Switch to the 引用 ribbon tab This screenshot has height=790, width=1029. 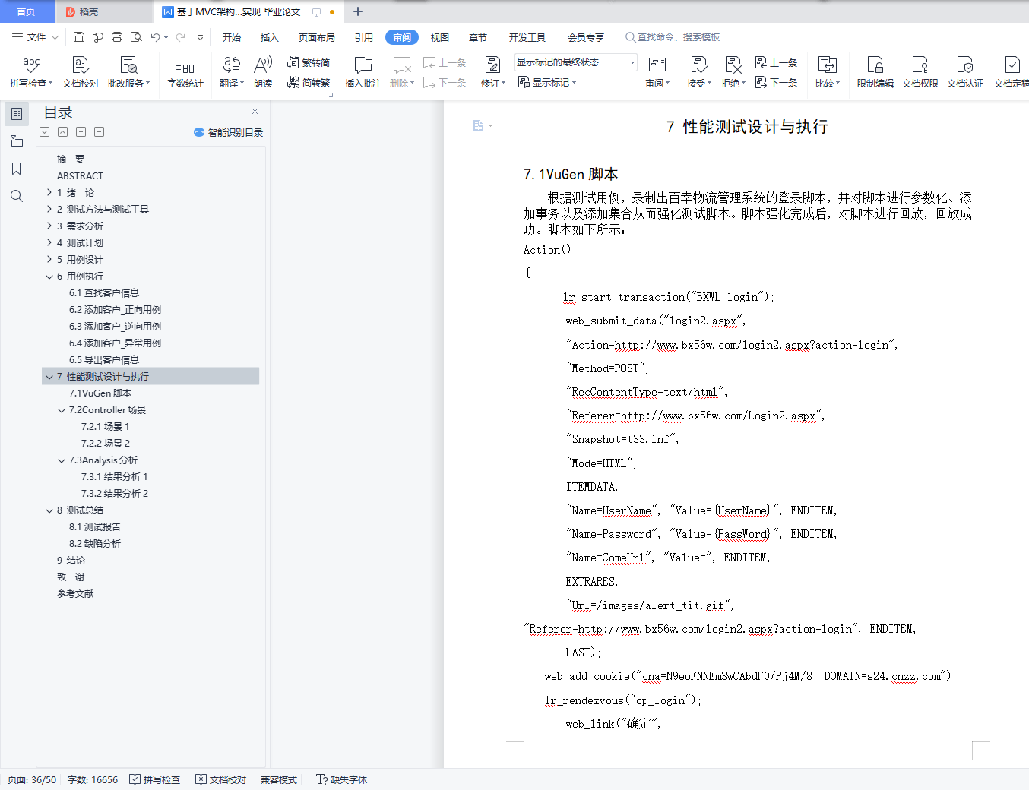pos(364,37)
